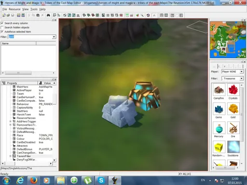Open the Resource menu
Viewport: 247px width, 185px height.
14,9
